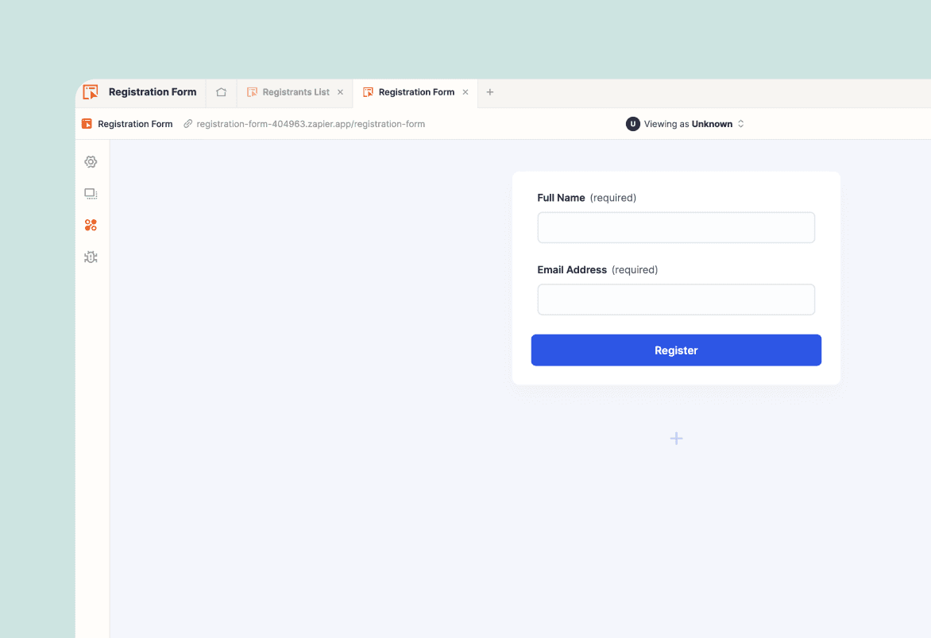The width and height of the screenshot is (931, 638).
Task: Click the Zapier Interfaces logo in the header
Action: (91, 92)
